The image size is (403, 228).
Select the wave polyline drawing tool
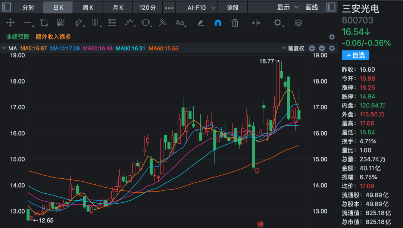[x=129, y=23]
